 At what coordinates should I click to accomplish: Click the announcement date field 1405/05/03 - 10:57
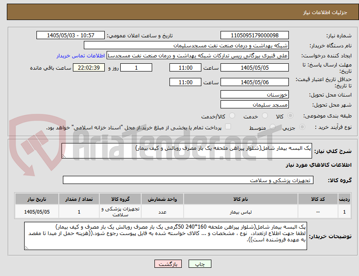[71, 35]
